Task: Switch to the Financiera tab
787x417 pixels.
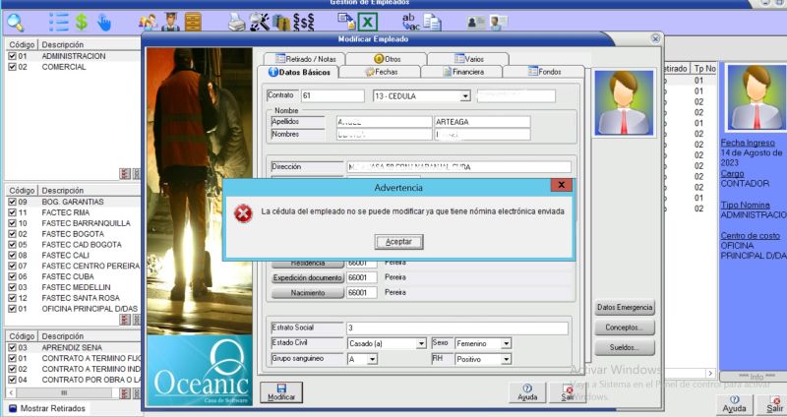Action: (461, 72)
